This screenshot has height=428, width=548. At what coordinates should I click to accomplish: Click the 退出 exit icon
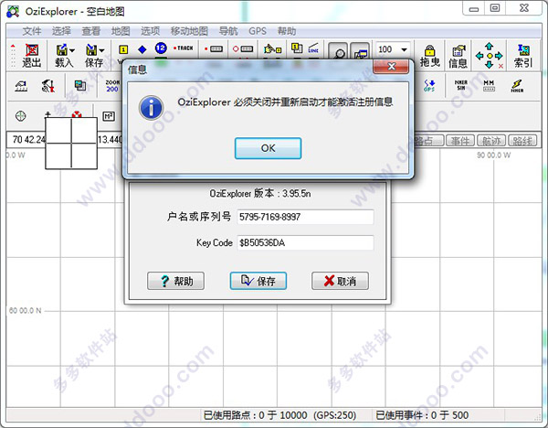(x=31, y=56)
